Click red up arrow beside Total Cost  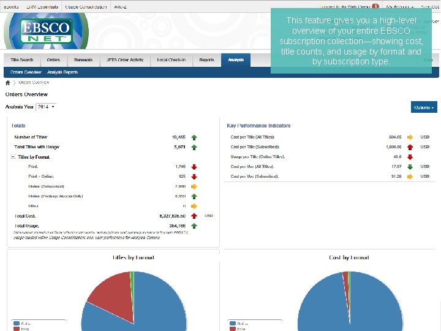tap(194, 216)
